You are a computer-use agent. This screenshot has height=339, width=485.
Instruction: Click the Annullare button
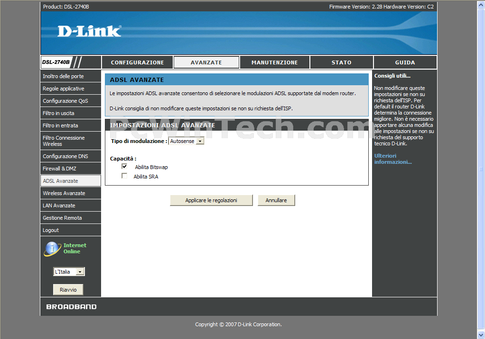click(x=276, y=200)
